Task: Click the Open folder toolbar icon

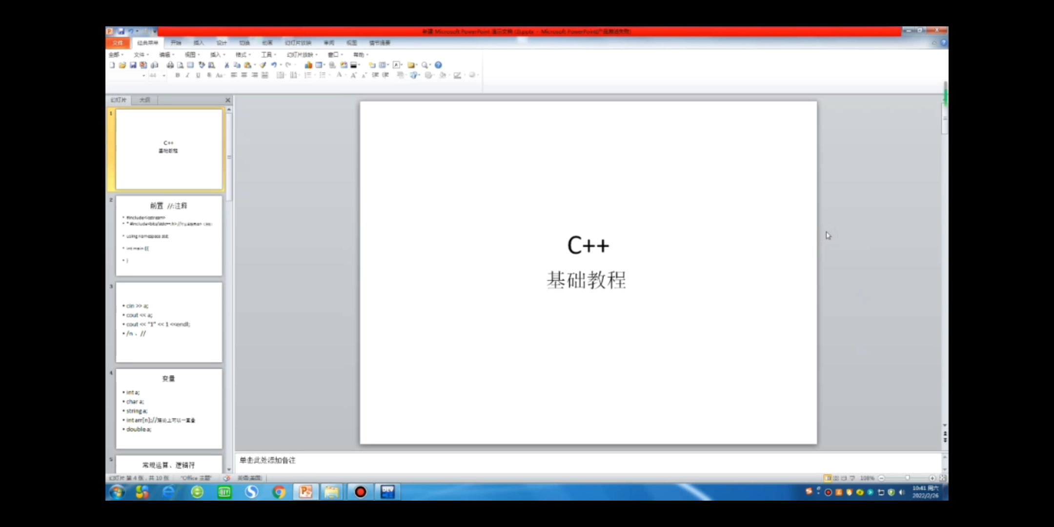Action: (x=122, y=65)
